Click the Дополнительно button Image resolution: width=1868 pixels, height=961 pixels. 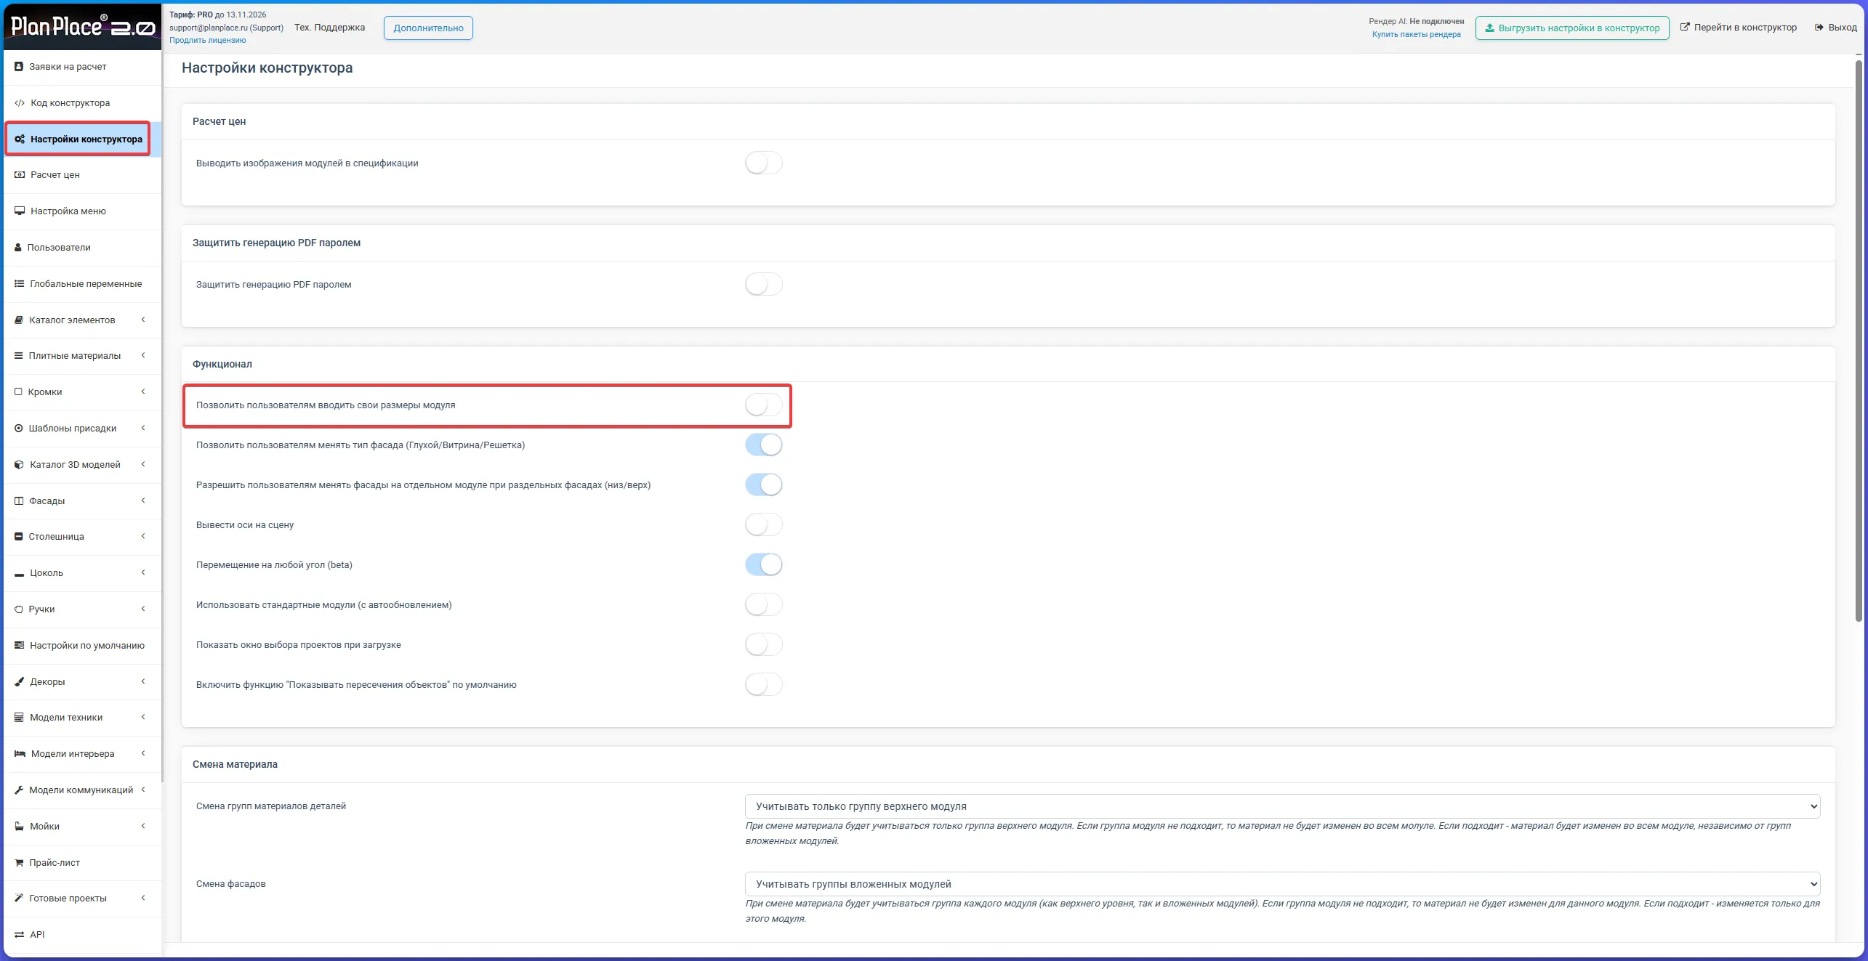click(x=428, y=28)
